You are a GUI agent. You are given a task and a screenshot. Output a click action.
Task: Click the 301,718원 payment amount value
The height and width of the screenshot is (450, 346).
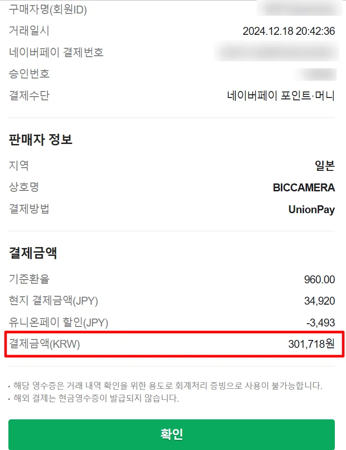[310, 345]
